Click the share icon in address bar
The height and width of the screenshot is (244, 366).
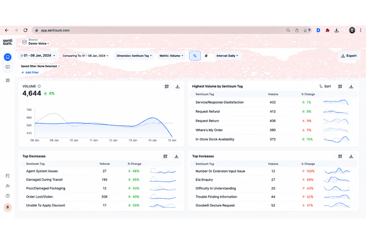pyautogui.click(x=297, y=30)
